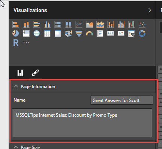Image resolution: width=162 pixels, height=149 pixels.
Task: Select the filled map visual
Action: 68,33
